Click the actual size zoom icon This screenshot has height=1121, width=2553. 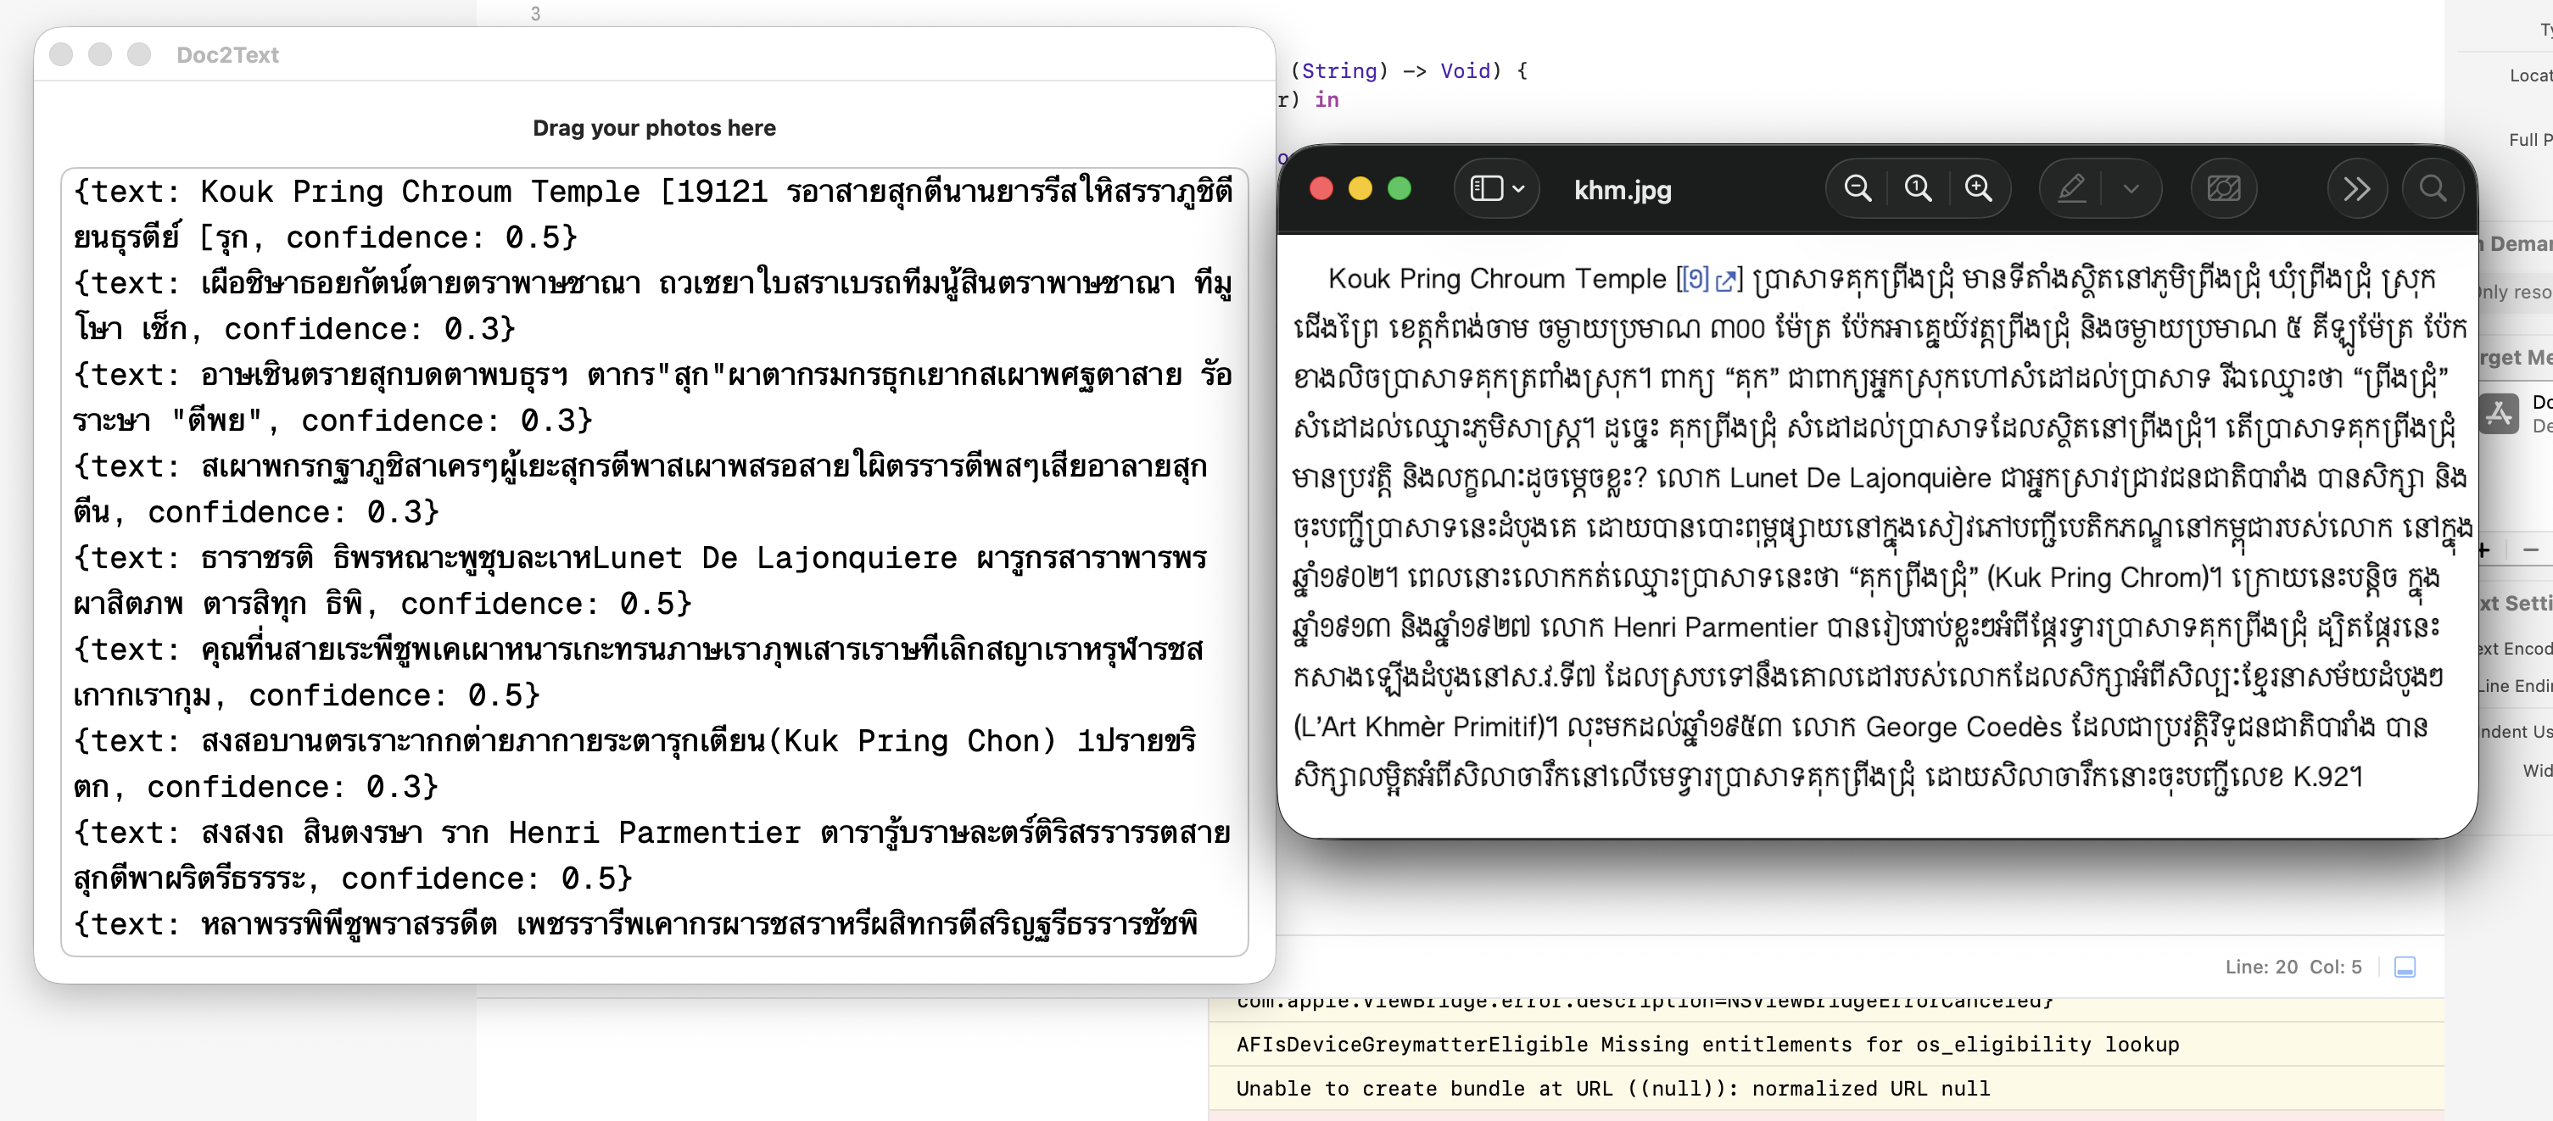(x=1918, y=188)
